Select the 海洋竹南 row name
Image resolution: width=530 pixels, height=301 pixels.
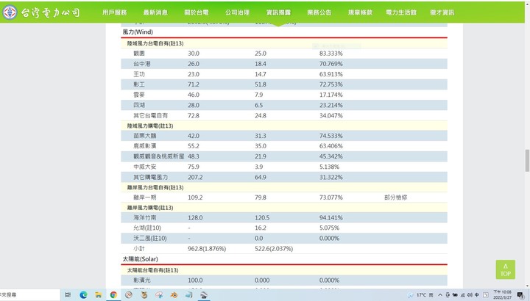click(x=145, y=218)
